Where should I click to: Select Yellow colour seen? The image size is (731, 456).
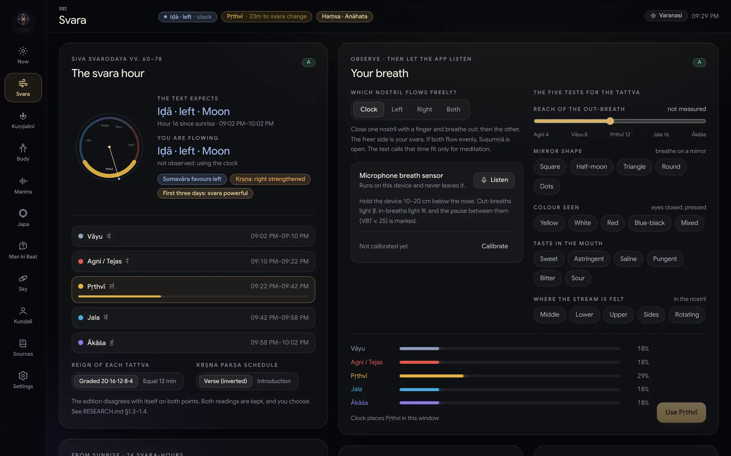pos(549,223)
